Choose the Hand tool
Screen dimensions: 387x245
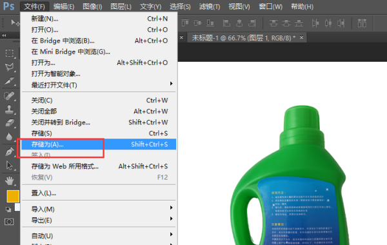tap(10, 181)
